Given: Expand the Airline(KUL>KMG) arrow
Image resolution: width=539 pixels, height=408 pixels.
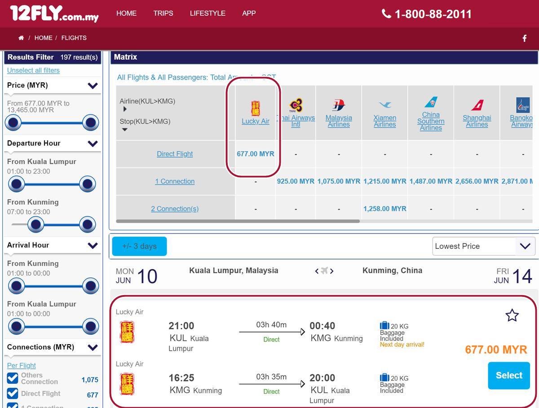Looking at the screenshot, I should pos(125,109).
